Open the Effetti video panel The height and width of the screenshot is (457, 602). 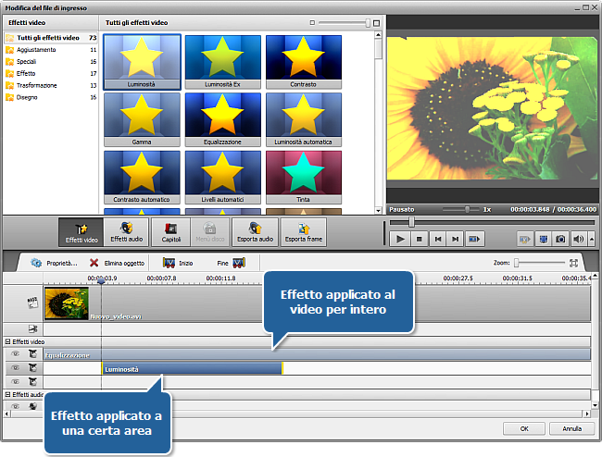tap(79, 231)
